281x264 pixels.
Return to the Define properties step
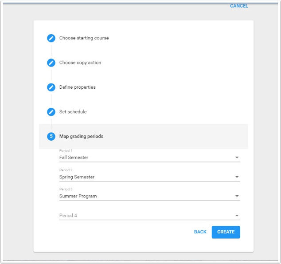(77, 87)
